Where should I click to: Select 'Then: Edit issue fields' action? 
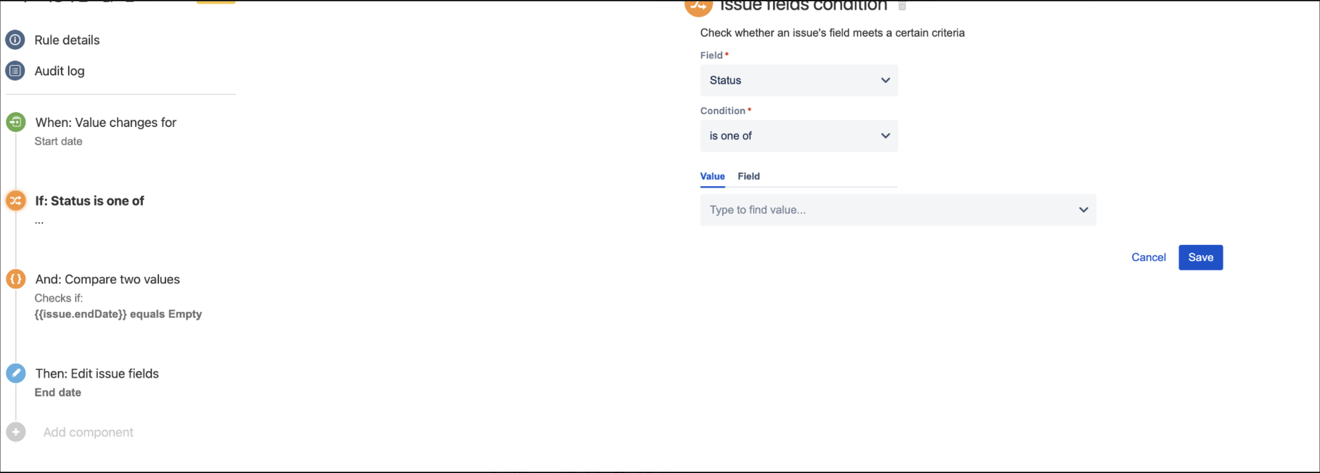tap(98, 373)
